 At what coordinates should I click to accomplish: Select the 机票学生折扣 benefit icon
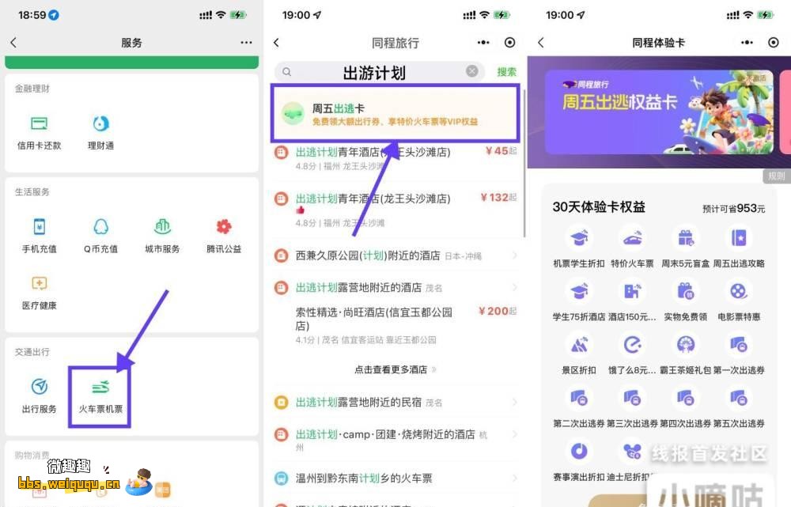(579, 246)
